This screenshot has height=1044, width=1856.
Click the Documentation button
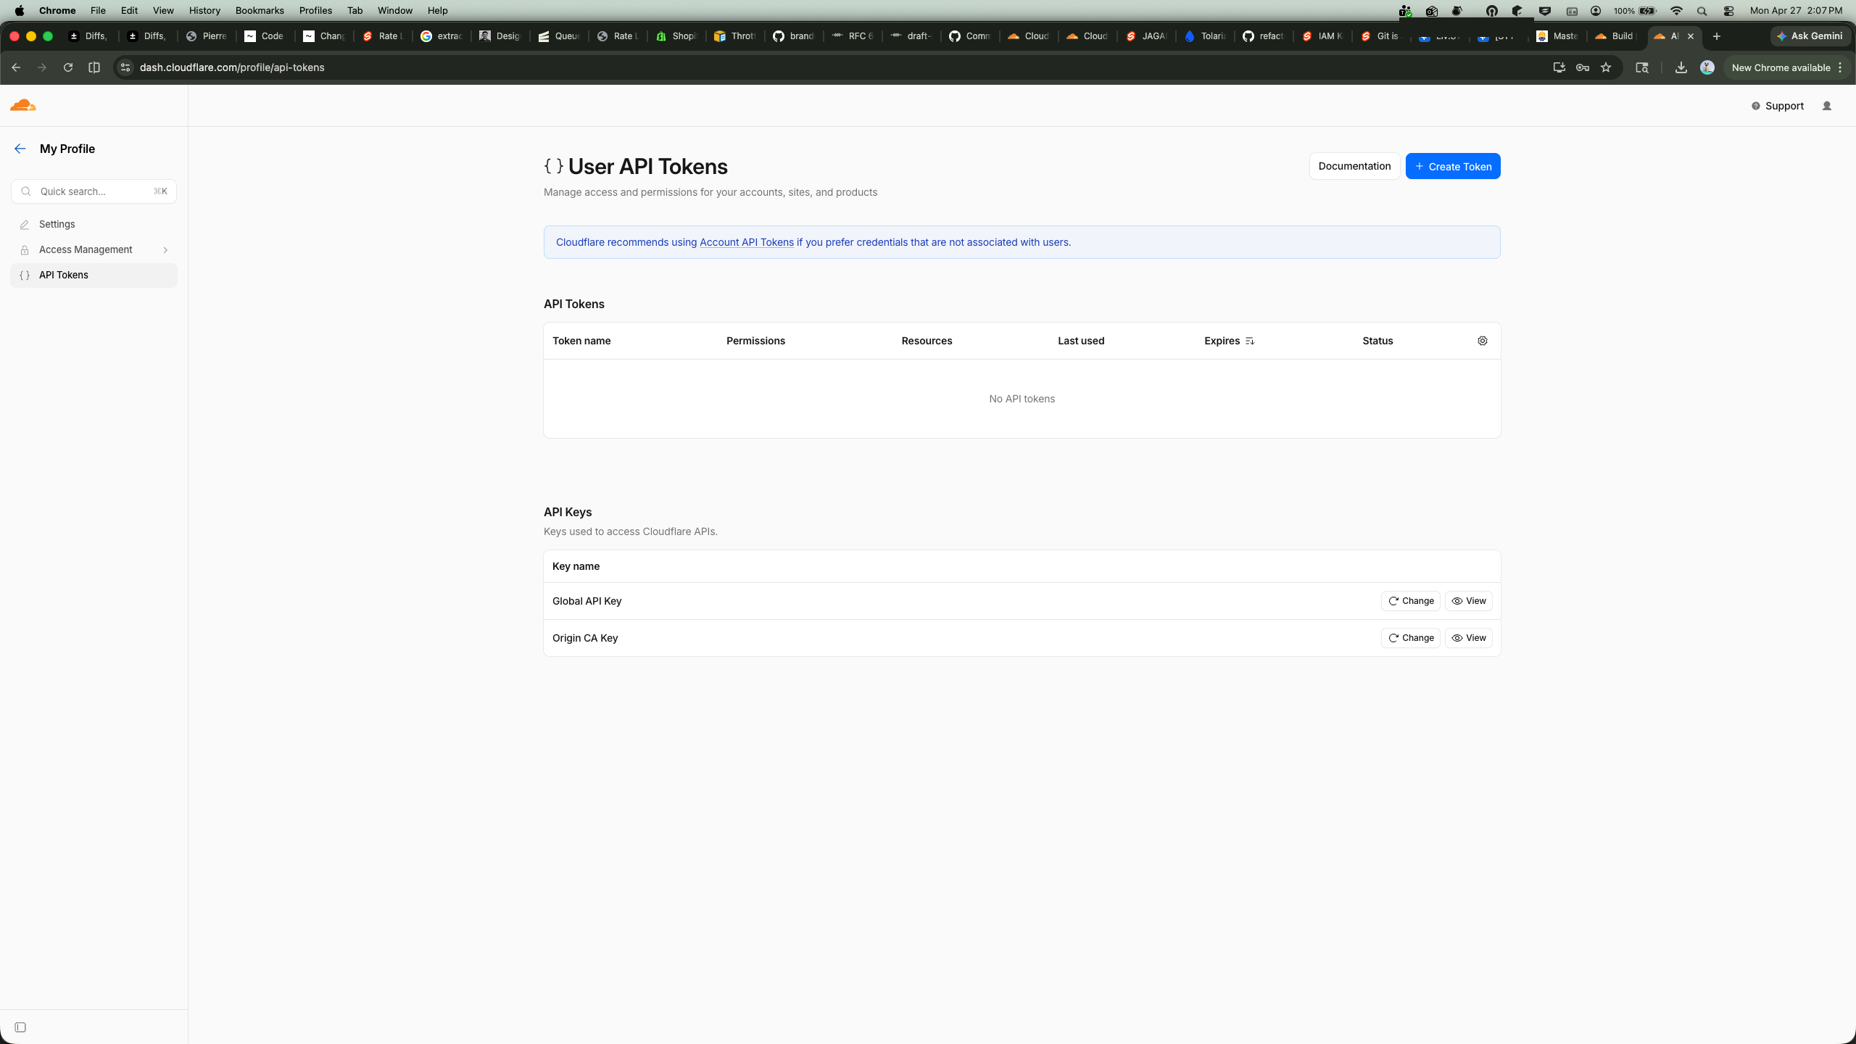point(1354,166)
